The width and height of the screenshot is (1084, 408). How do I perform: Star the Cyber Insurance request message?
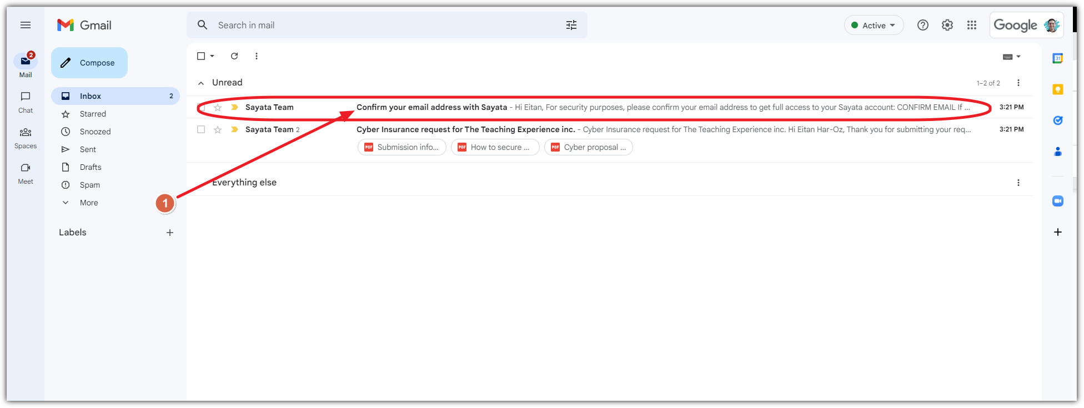pos(218,129)
